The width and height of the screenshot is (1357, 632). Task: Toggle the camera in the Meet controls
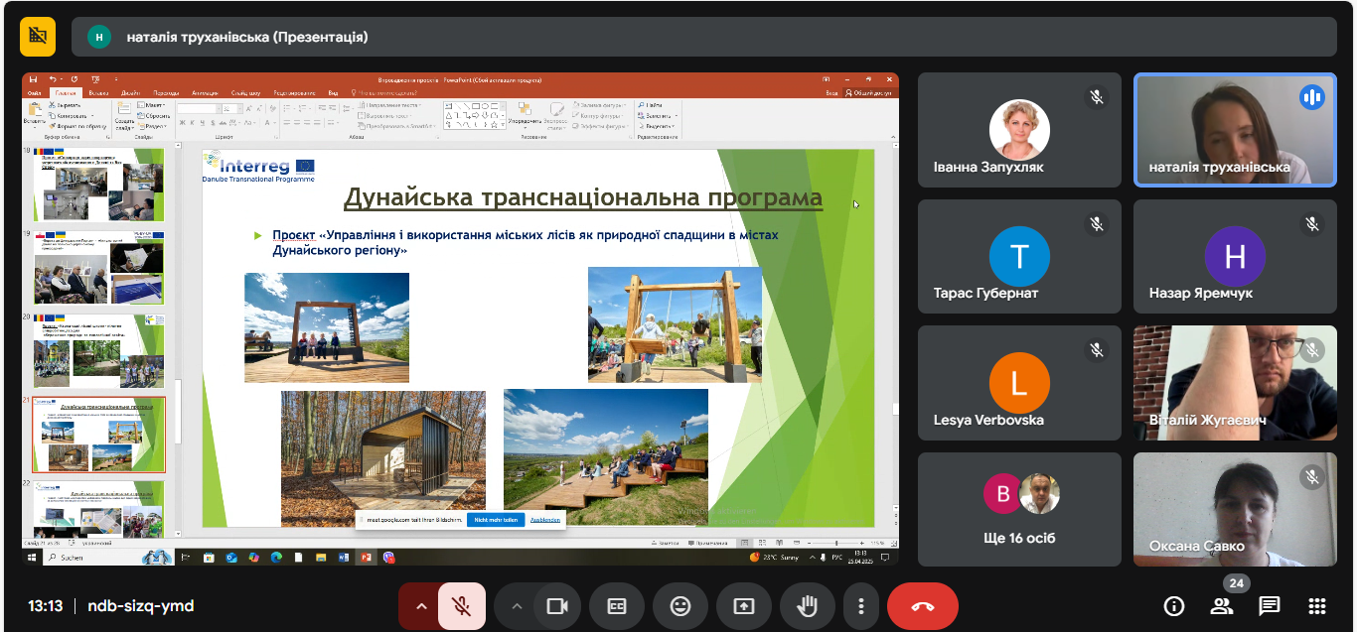point(556,606)
